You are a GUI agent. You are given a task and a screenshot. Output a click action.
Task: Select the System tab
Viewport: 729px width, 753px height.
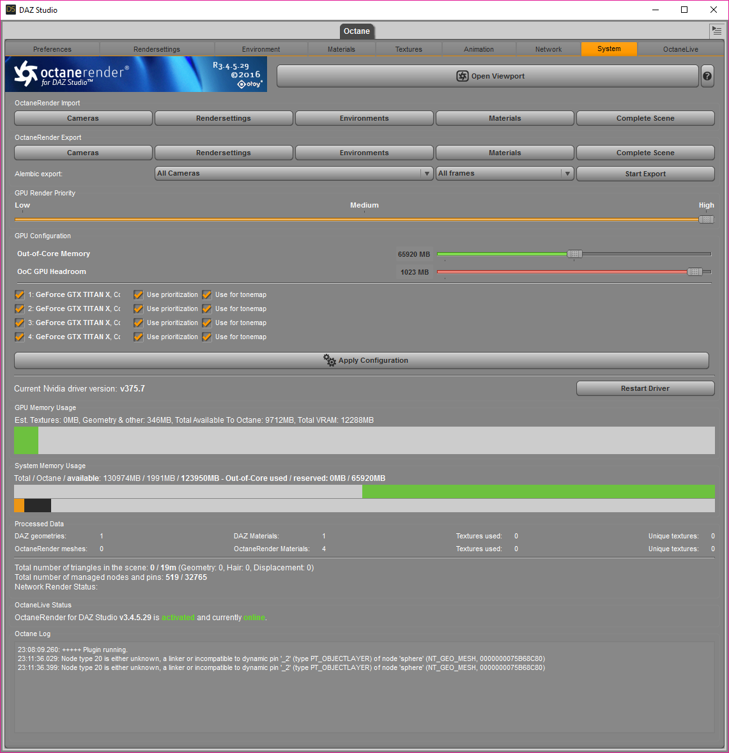609,49
